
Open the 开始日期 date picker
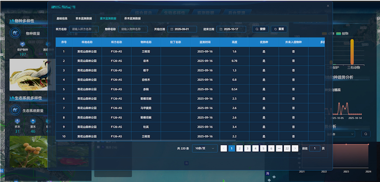tap(182, 29)
